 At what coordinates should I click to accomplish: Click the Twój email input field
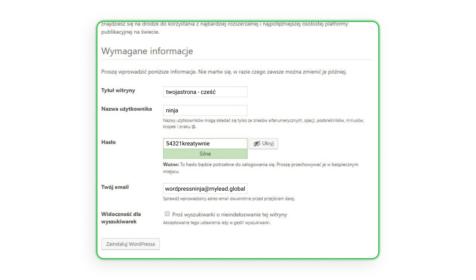(x=205, y=189)
